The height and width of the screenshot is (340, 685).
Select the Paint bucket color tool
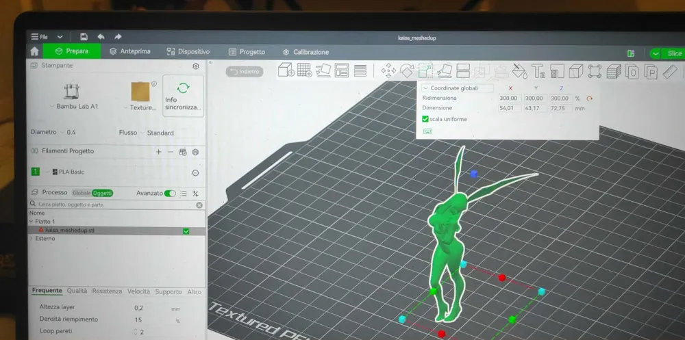[520, 71]
